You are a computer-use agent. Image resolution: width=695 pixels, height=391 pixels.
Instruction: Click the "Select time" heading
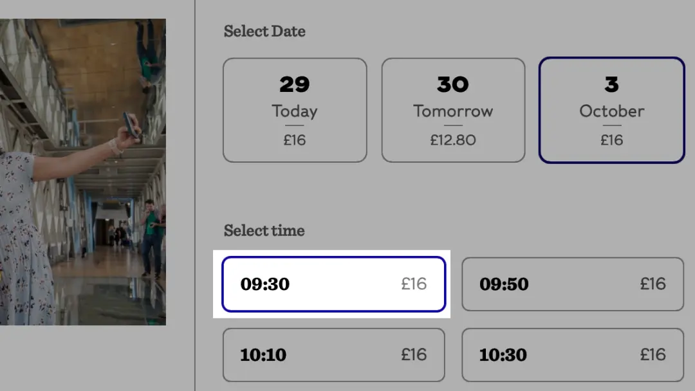264,230
